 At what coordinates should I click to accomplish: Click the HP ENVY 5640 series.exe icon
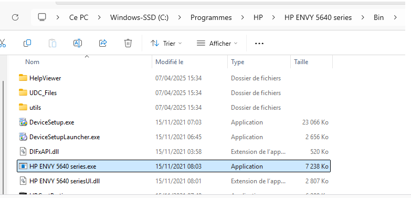coord(23,166)
